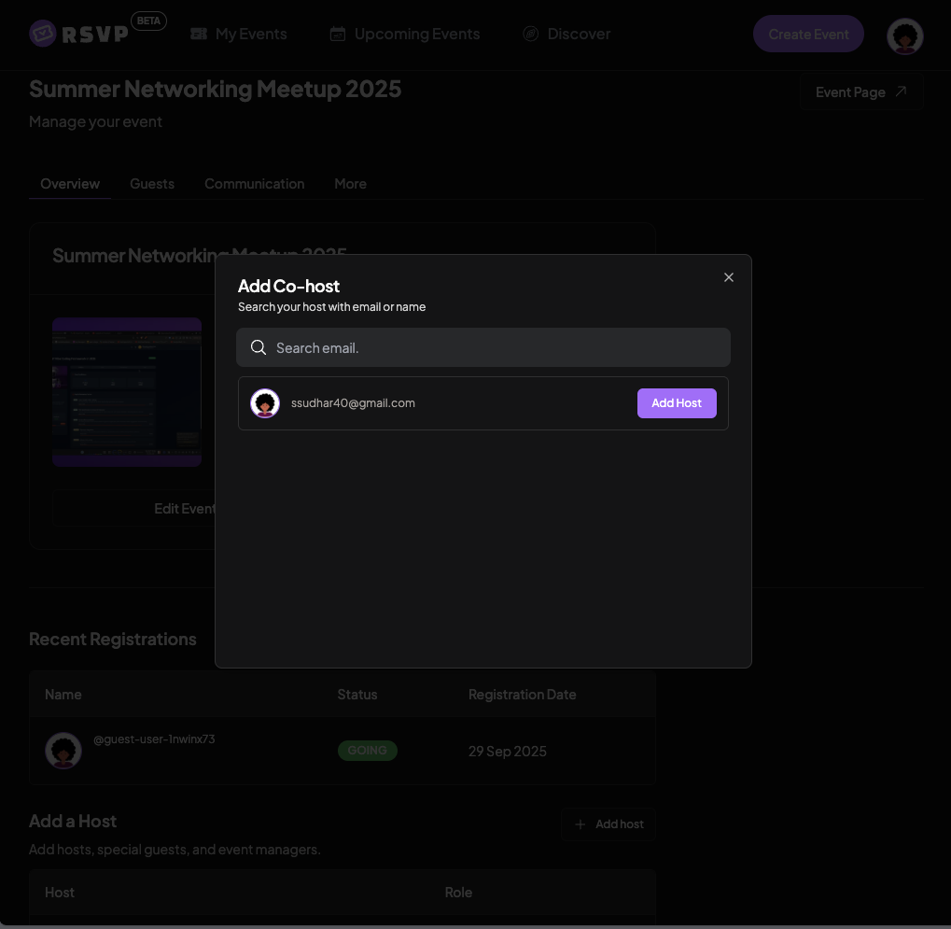Switch to the Guests tab
Image resolution: width=951 pixels, height=929 pixels.
coord(151,183)
